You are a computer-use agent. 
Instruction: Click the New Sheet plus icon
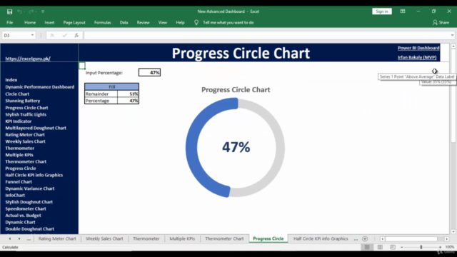(365, 239)
